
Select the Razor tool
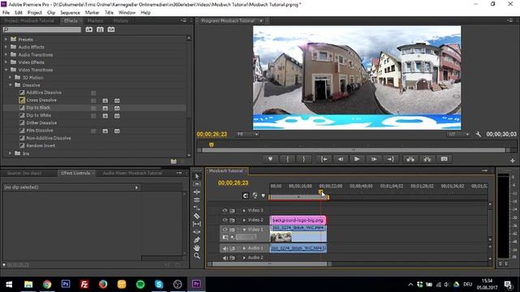197,216
